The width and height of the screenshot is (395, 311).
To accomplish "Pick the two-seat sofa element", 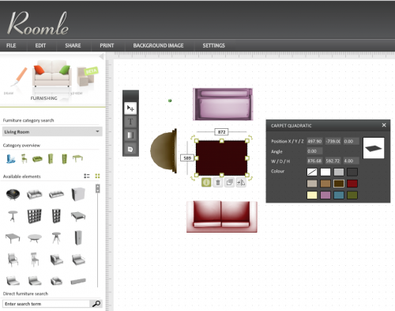I will (x=35, y=195).
